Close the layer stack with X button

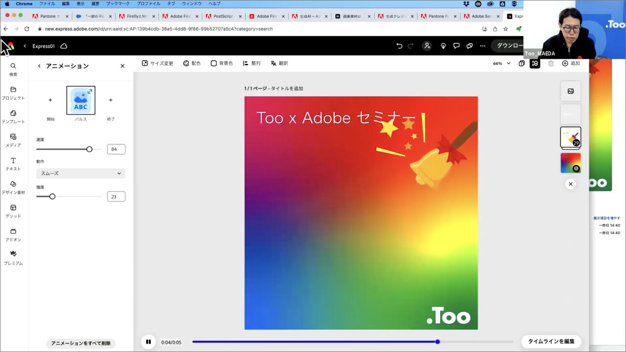click(570, 184)
